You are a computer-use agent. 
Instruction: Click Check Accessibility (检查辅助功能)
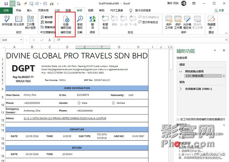point(66,22)
